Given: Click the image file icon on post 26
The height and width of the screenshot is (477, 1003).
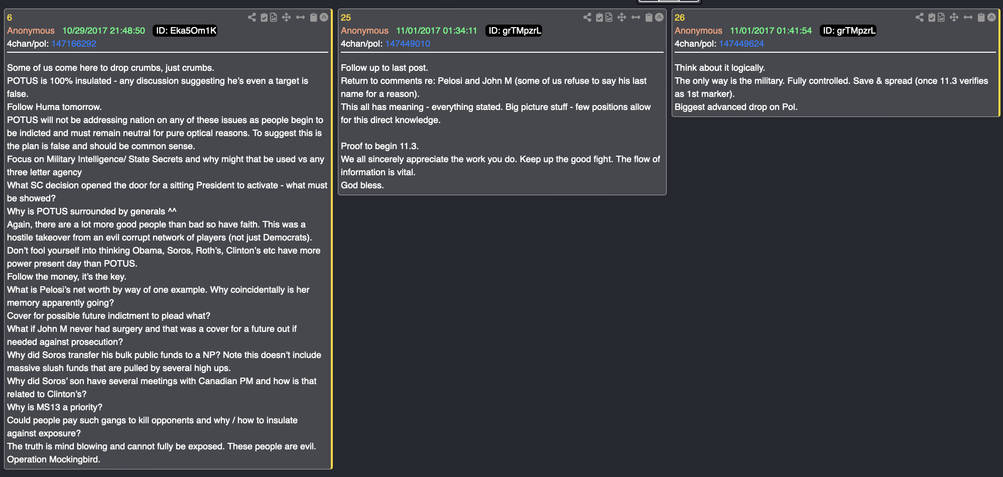Looking at the screenshot, I should point(941,18).
